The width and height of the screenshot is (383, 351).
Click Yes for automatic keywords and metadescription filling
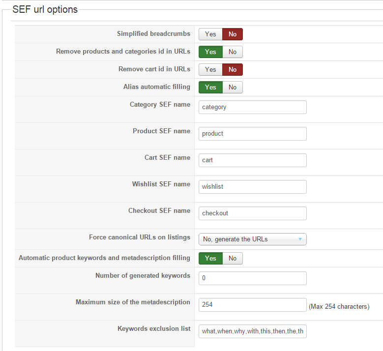pyautogui.click(x=210, y=259)
